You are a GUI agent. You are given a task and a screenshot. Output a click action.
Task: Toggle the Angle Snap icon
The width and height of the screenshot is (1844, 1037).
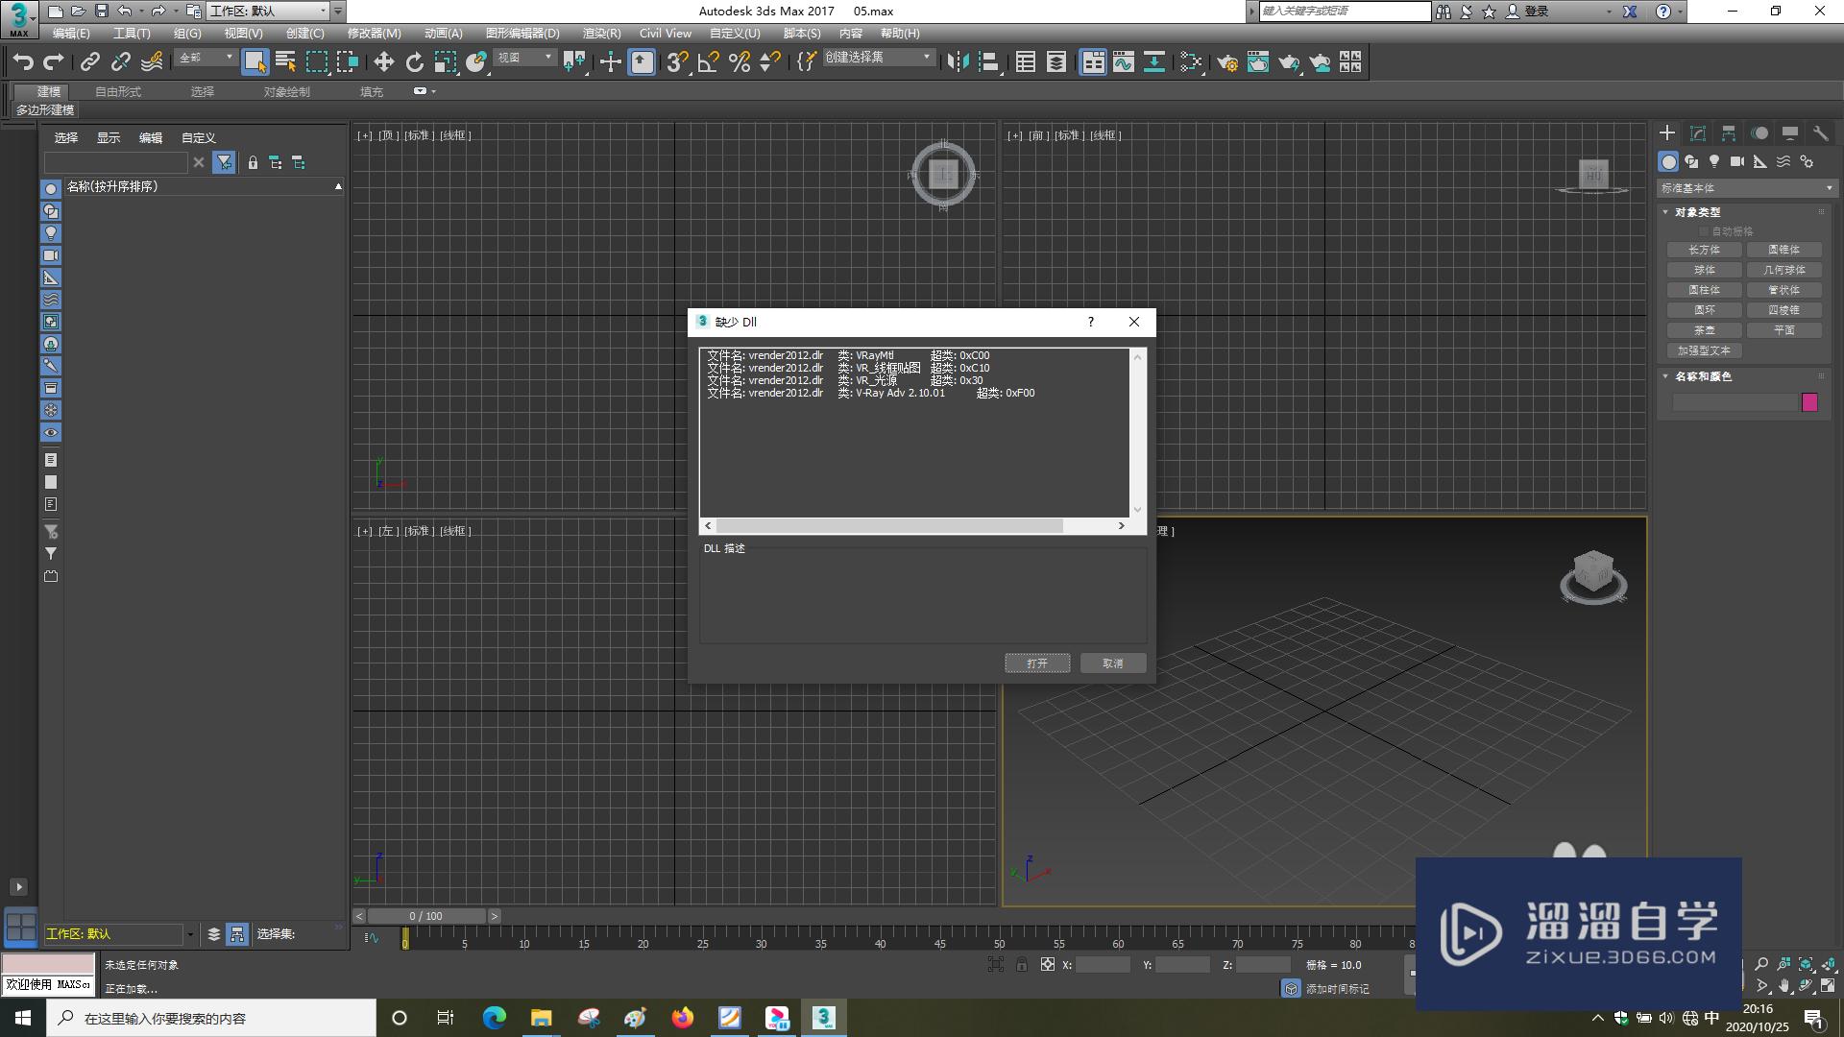709,62
